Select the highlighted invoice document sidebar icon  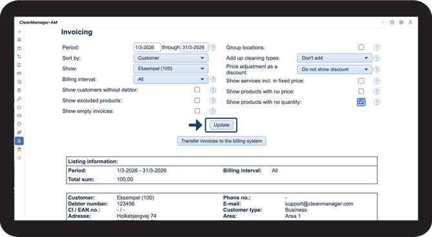pyautogui.click(x=19, y=141)
